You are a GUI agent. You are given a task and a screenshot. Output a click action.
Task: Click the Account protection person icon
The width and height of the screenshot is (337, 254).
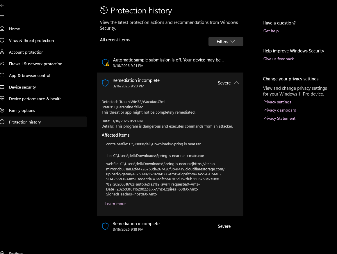click(2, 52)
